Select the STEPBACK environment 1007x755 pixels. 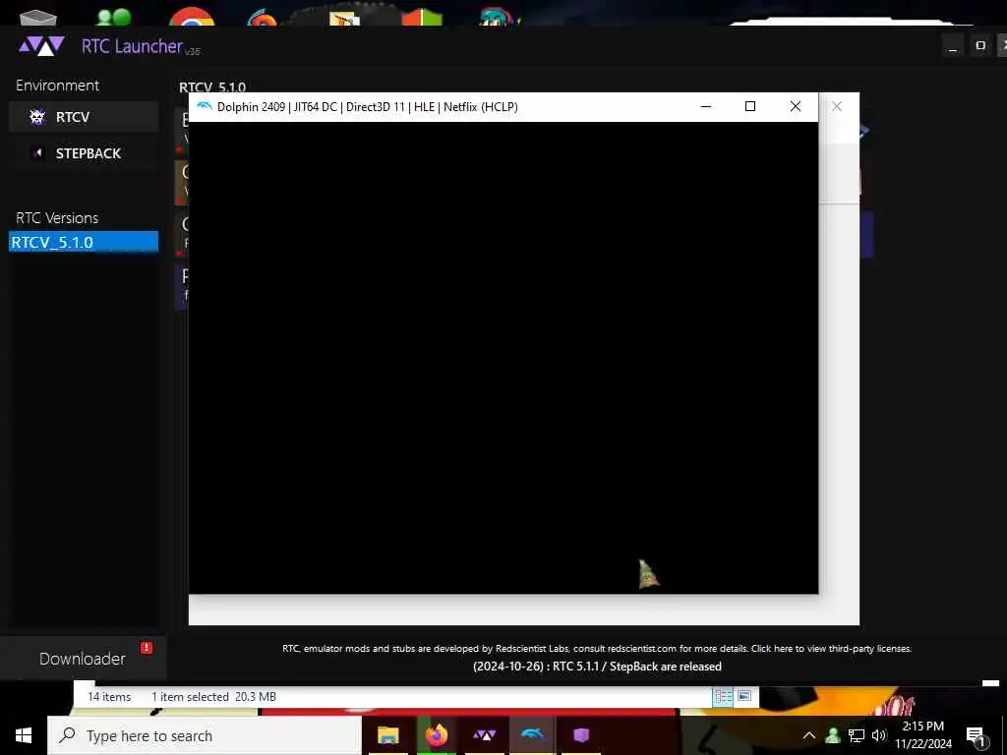[84, 153]
